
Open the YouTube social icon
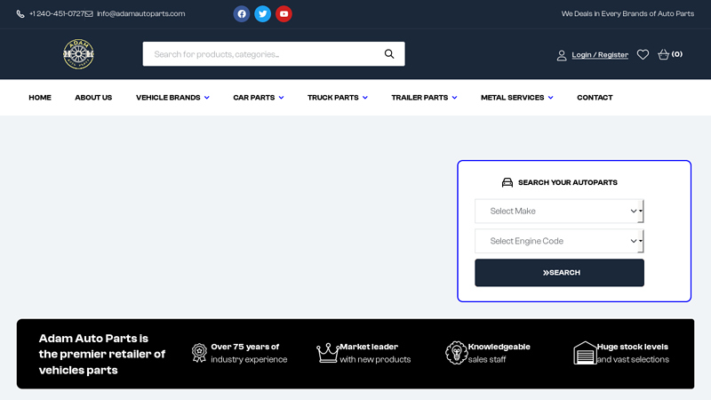(x=284, y=13)
